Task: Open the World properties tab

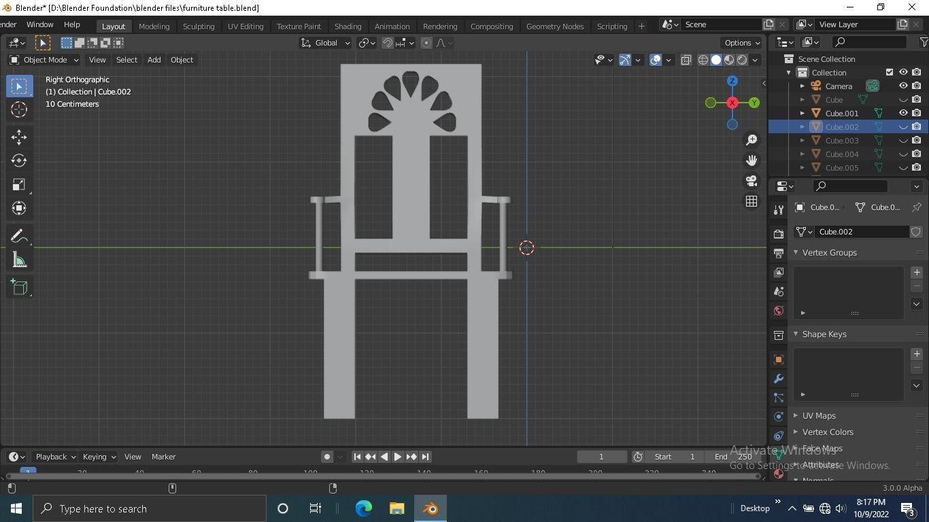Action: point(779,311)
